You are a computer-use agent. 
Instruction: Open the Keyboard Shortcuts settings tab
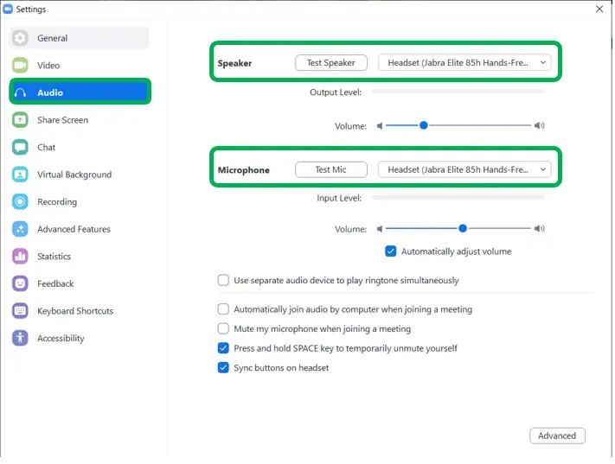(x=75, y=311)
